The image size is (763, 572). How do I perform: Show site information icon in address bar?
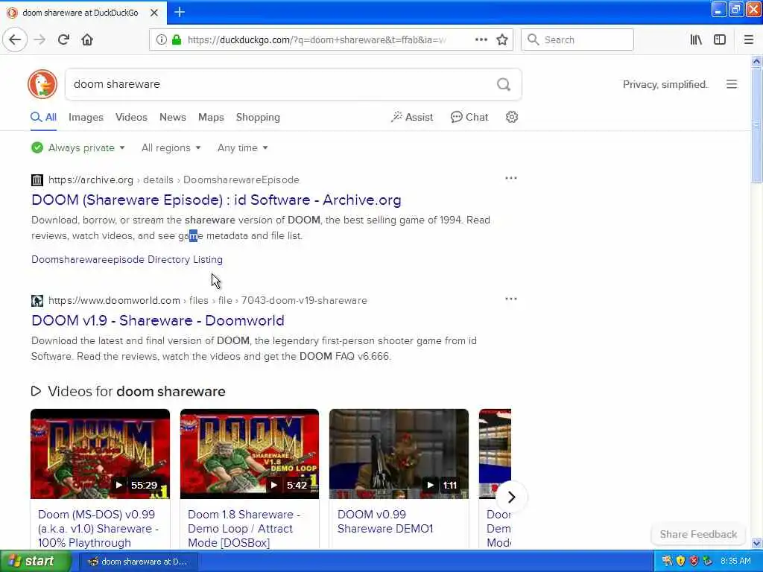point(161,40)
